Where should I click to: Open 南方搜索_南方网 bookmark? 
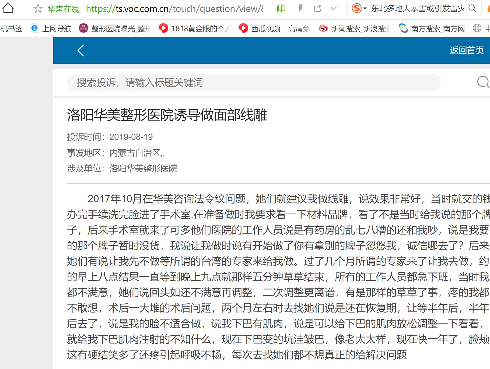point(432,28)
